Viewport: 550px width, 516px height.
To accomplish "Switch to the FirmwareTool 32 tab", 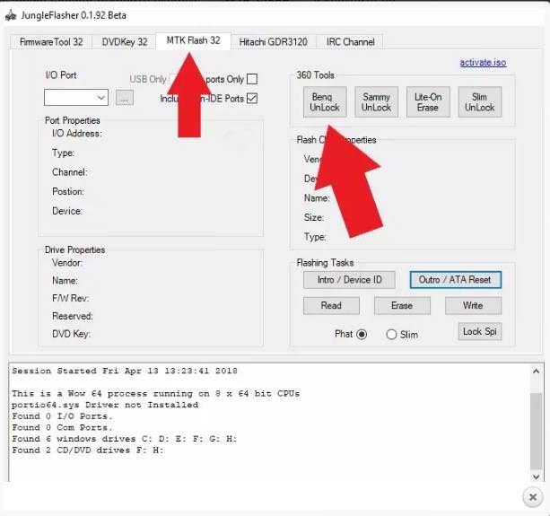I will pos(51,42).
